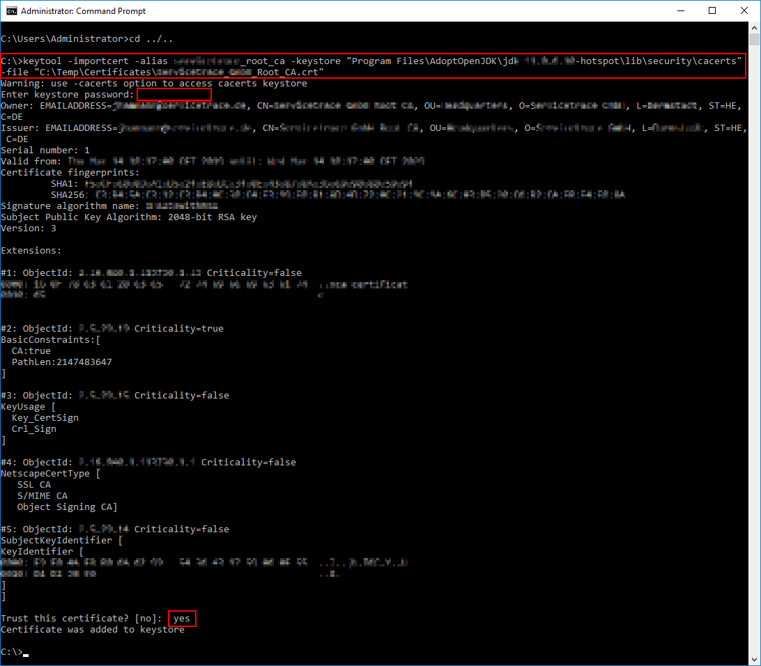The width and height of the screenshot is (761, 666).
Task: Click the 'PathLen:2147483647' line
Action: 61,362
